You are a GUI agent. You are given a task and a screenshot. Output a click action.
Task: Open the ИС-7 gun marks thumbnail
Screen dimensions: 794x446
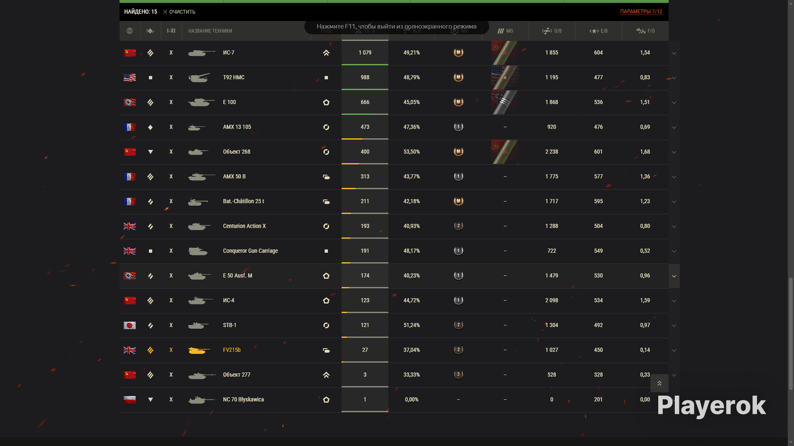click(505, 53)
